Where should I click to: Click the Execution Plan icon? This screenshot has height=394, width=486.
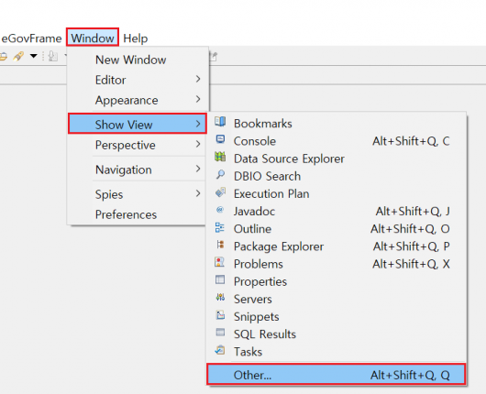click(x=220, y=192)
